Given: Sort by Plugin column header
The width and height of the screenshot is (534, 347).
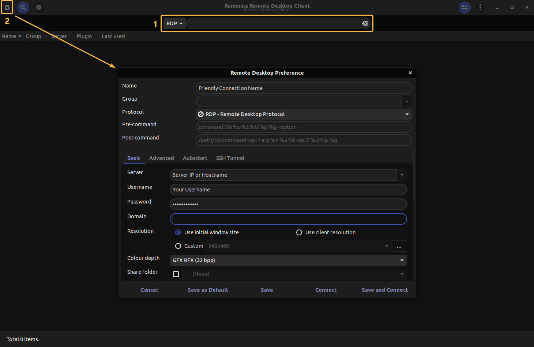Looking at the screenshot, I should pyautogui.click(x=84, y=36).
